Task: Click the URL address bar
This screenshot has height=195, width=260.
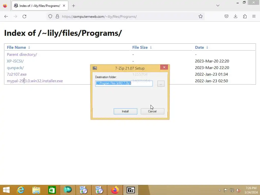Action: [126, 17]
